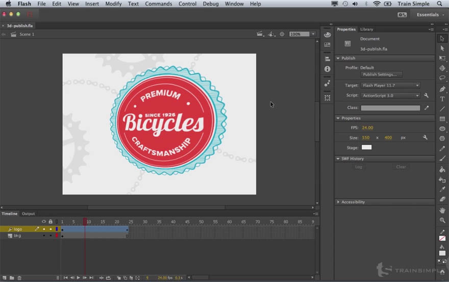The image size is (449, 282).
Task: Open the Target Flash Player dropdown
Action: pos(391,85)
